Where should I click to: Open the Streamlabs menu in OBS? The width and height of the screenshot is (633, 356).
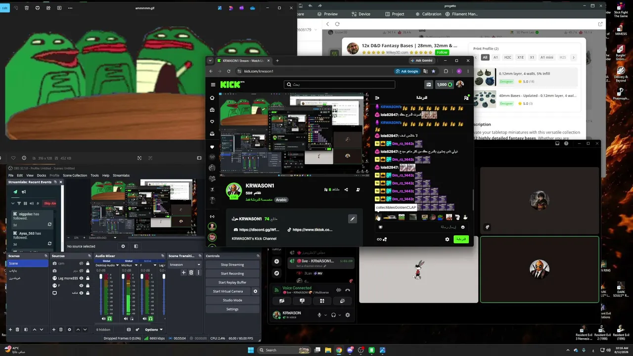[x=121, y=176]
